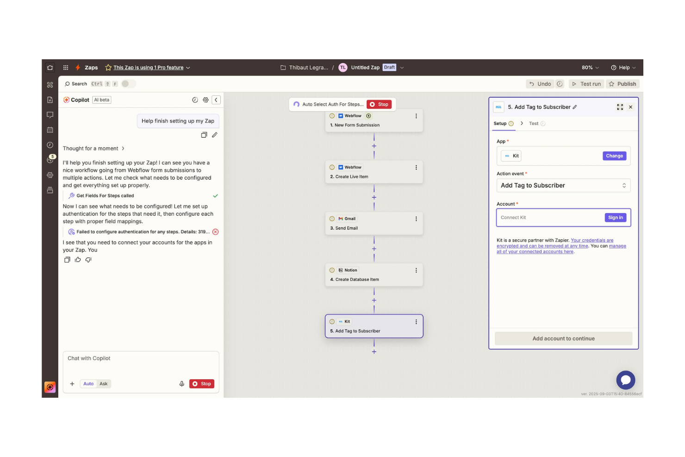This screenshot has width=685, height=457.
Task: Open the status icon with 5 badge
Action: (x=50, y=159)
